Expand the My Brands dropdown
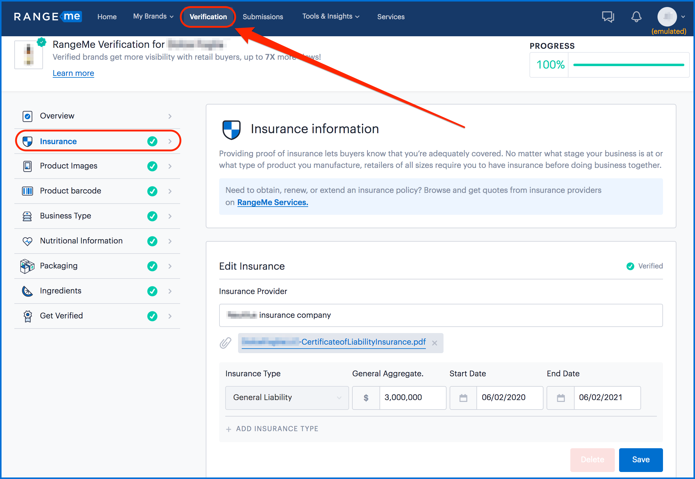 (153, 16)
